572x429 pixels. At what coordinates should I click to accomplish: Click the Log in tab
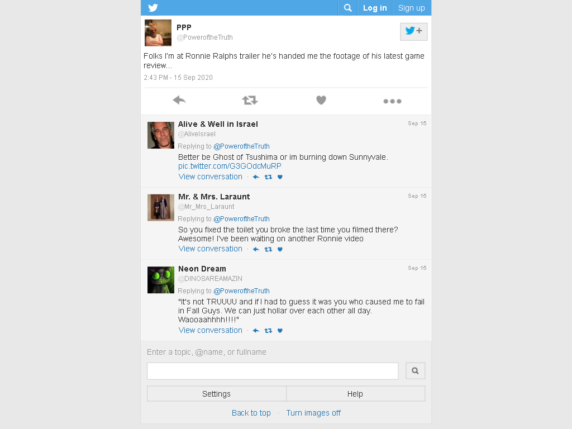click(375, 8)
